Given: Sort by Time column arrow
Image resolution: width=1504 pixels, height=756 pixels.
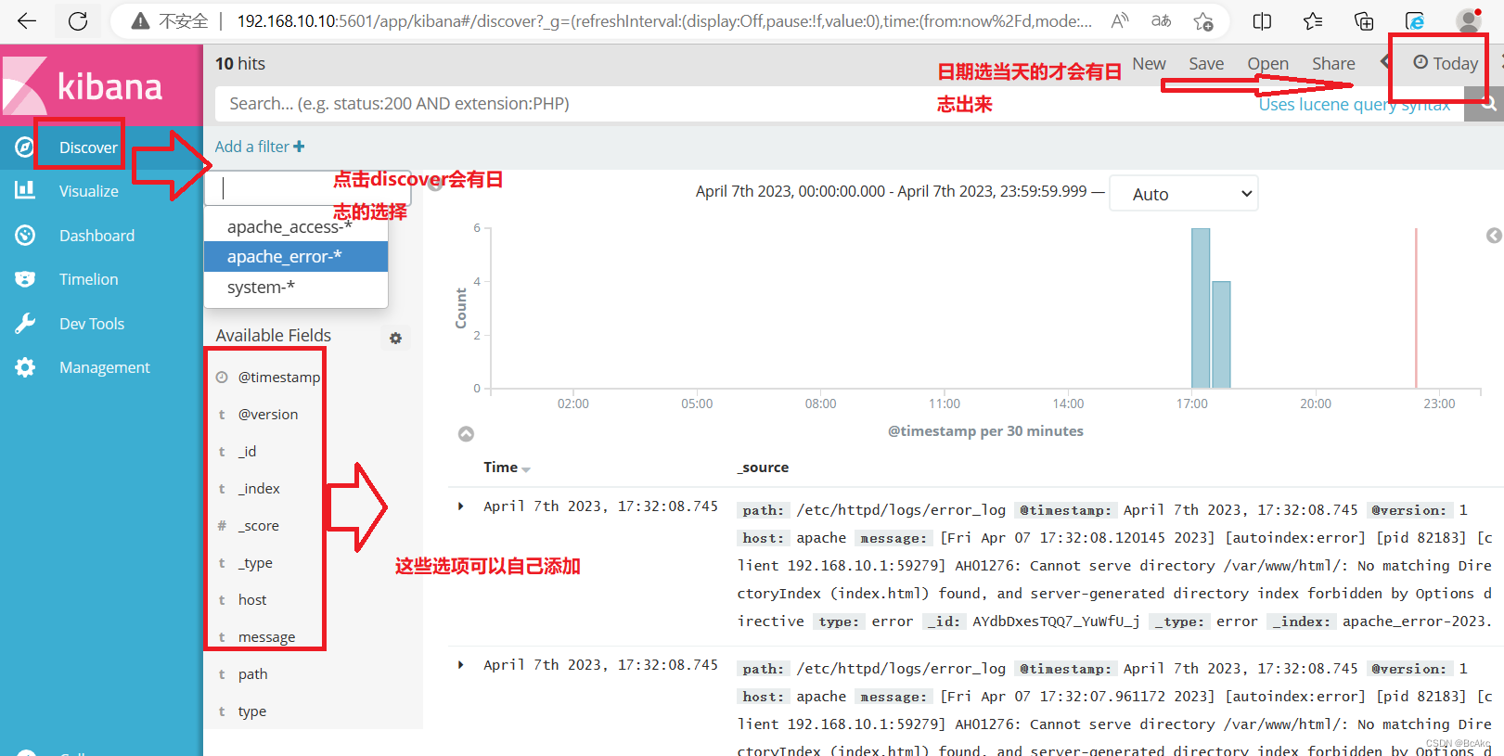Looking at the screenshot, I should click(526, 469).
